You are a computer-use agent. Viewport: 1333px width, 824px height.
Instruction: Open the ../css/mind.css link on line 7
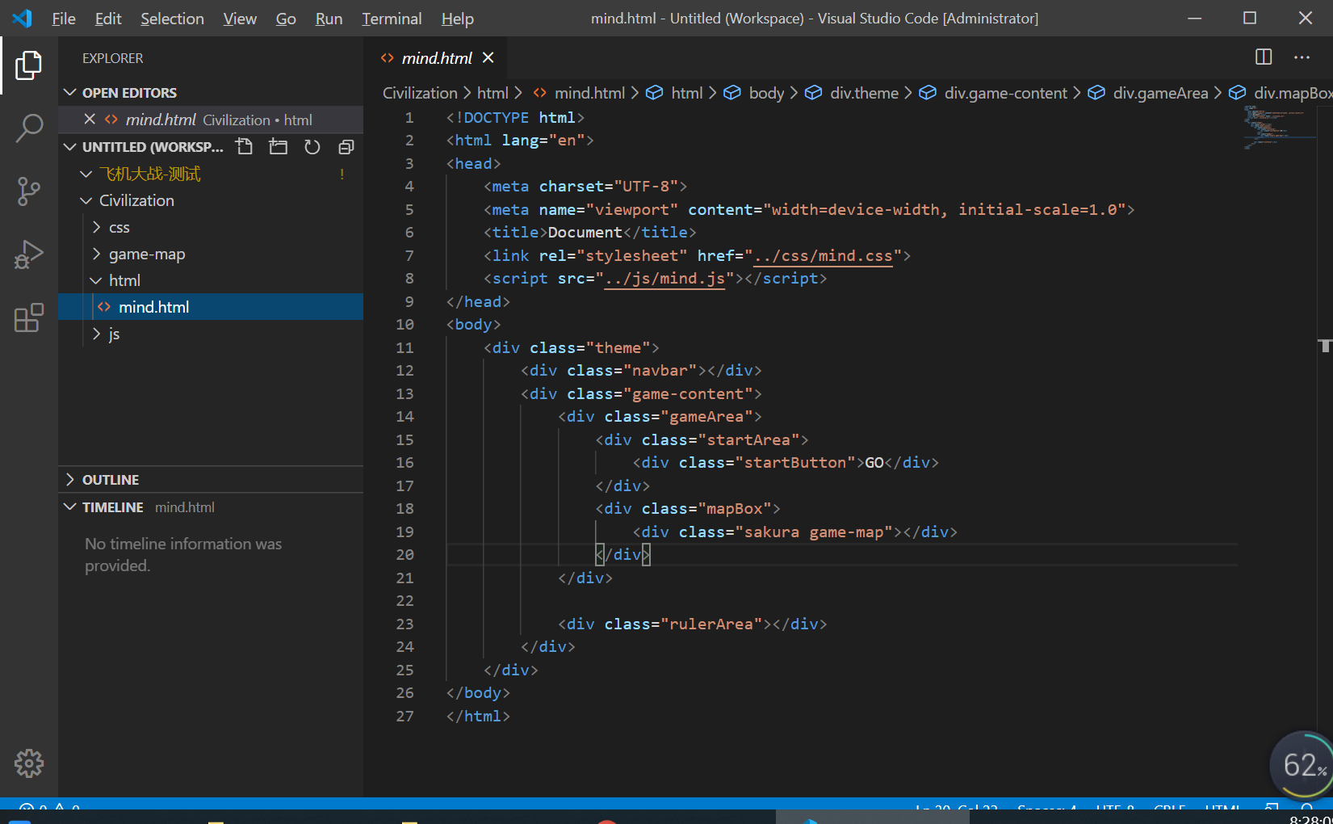tap(823, 255)
